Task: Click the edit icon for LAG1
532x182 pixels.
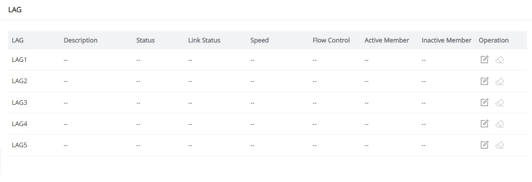Action: [484, 60]
